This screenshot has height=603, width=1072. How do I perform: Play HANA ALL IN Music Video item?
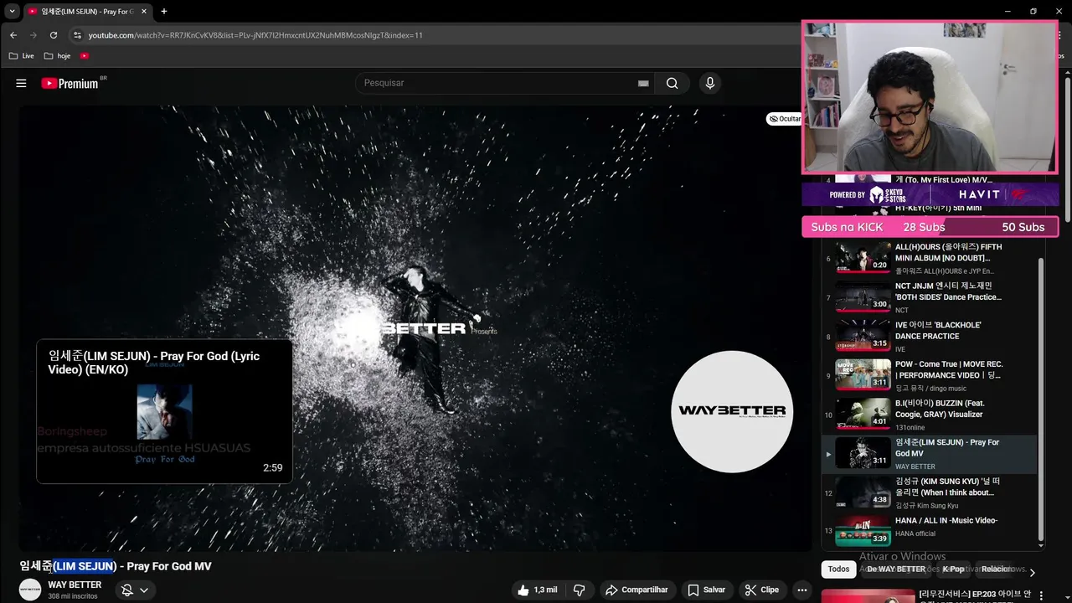pos(930,531)
